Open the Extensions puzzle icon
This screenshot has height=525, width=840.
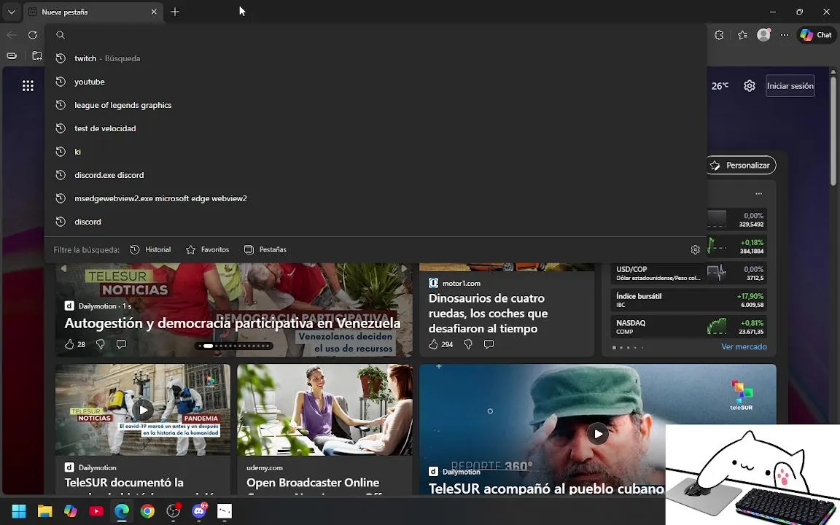tap(719, 35)
